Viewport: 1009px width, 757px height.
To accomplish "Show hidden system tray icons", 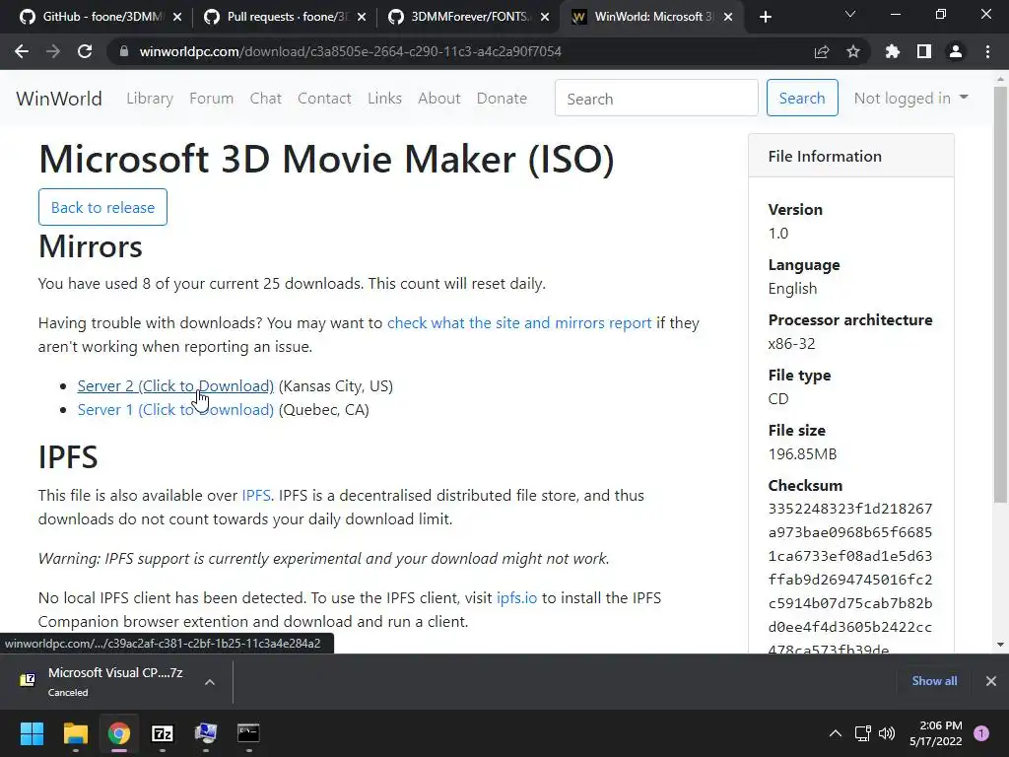I will click(x=836, y=733).
